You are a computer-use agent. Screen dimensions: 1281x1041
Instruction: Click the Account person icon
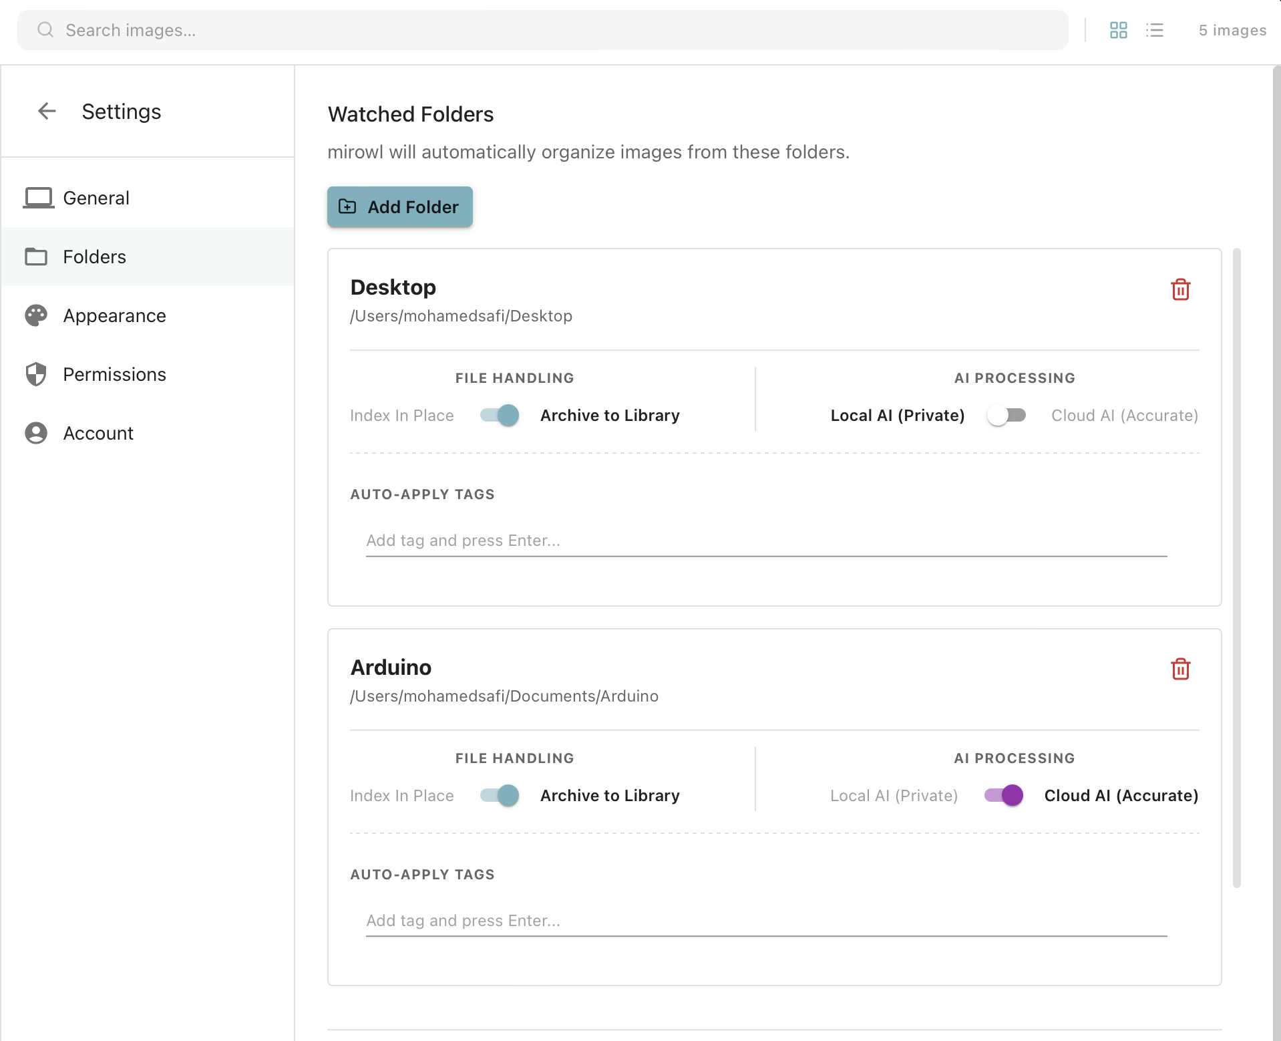coord(36,433)
